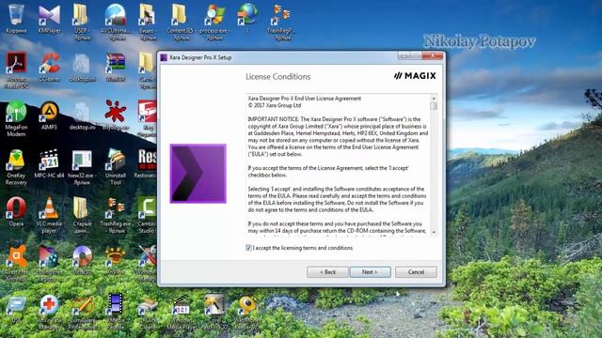This screenshot has height=338, width=602.
Task: Open the yellow key webcam icon on desktop
Action: tap(247, 313)
